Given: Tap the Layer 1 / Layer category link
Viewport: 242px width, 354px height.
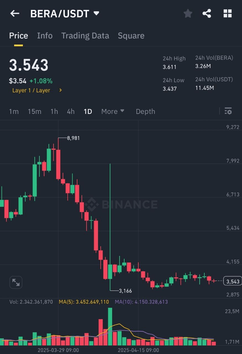Looking at the screenshot, I should click(31, 90).
